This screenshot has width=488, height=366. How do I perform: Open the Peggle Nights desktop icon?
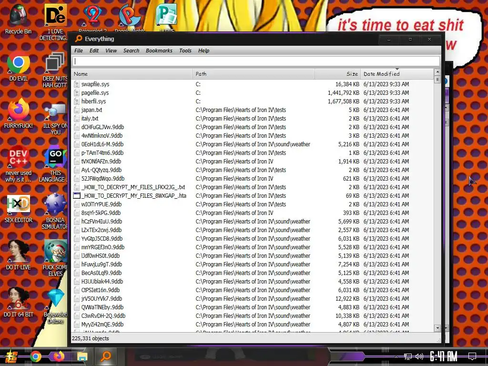coord(130,18)
